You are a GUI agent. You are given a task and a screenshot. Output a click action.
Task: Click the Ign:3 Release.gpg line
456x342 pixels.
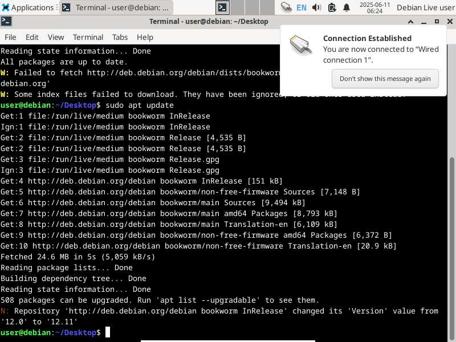tap(110, 170)
